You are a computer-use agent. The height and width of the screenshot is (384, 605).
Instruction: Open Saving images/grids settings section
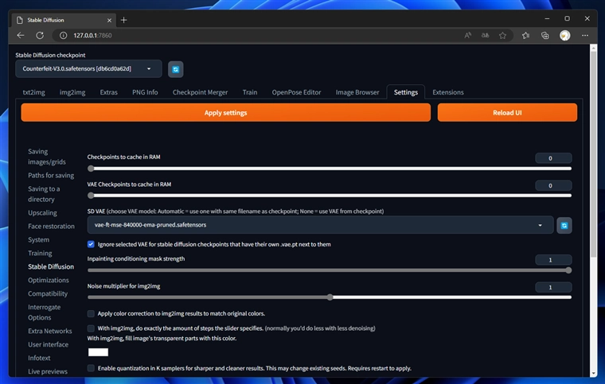coord(47,157)
